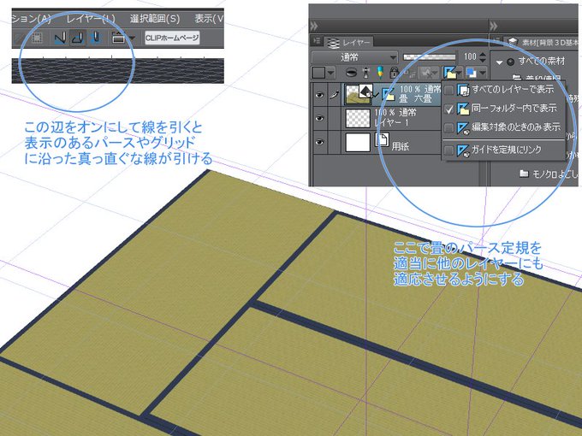Select the 用紙 layer name text

(x=401, y=146)
